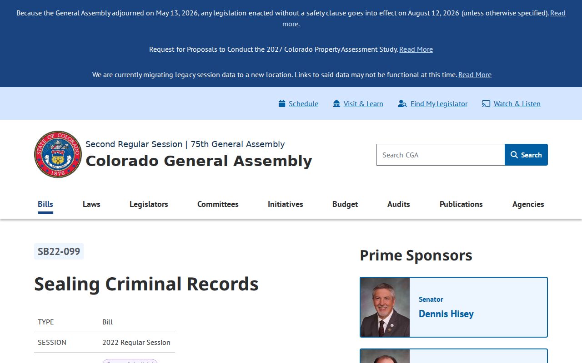Go to the Watch & Listen link
The image size is (582, 363).
pyautogui.click(x=517, y=103)
